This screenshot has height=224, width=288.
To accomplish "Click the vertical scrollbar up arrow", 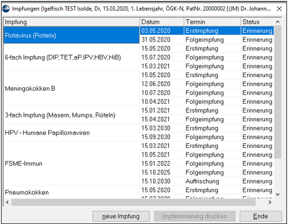I will pyautogui.click(x=278, y=22).
